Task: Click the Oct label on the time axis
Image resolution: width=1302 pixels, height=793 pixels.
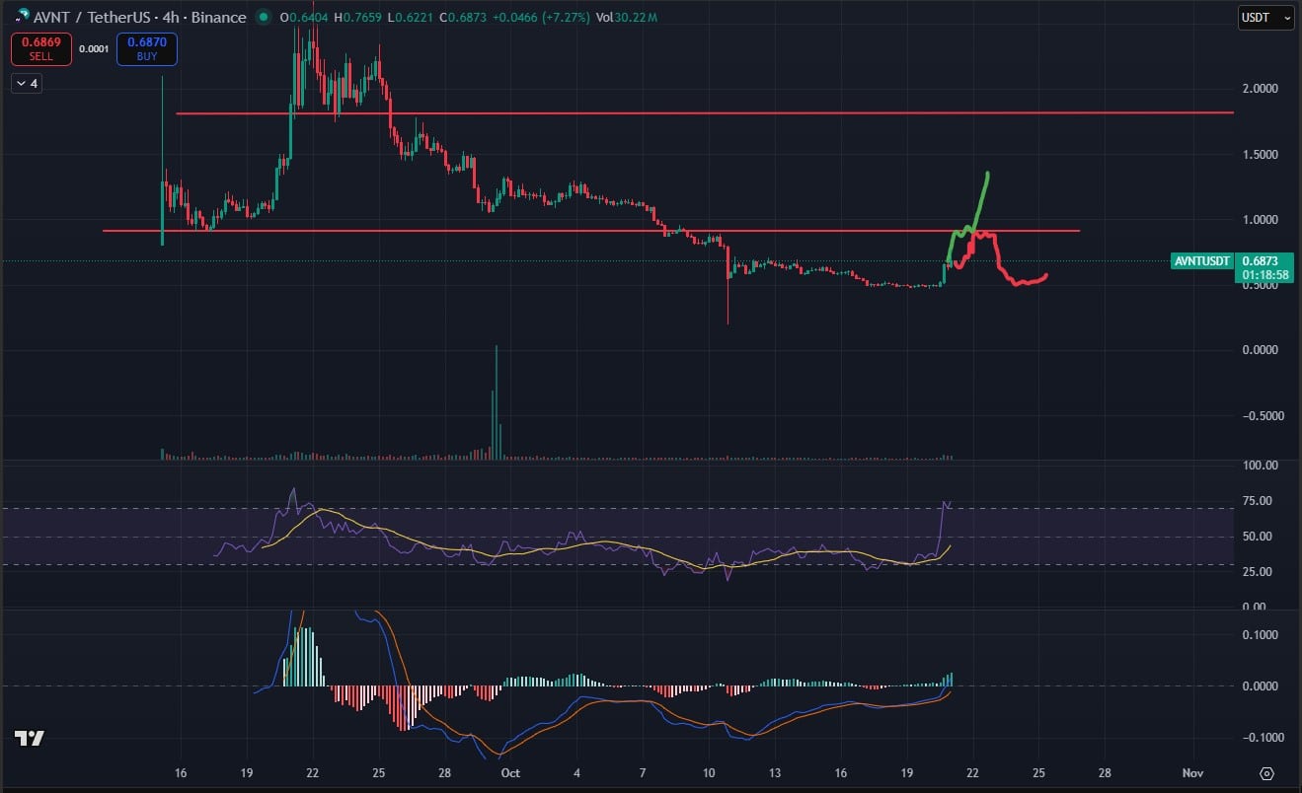Action: pyautogui.click(x=509, y=773)
